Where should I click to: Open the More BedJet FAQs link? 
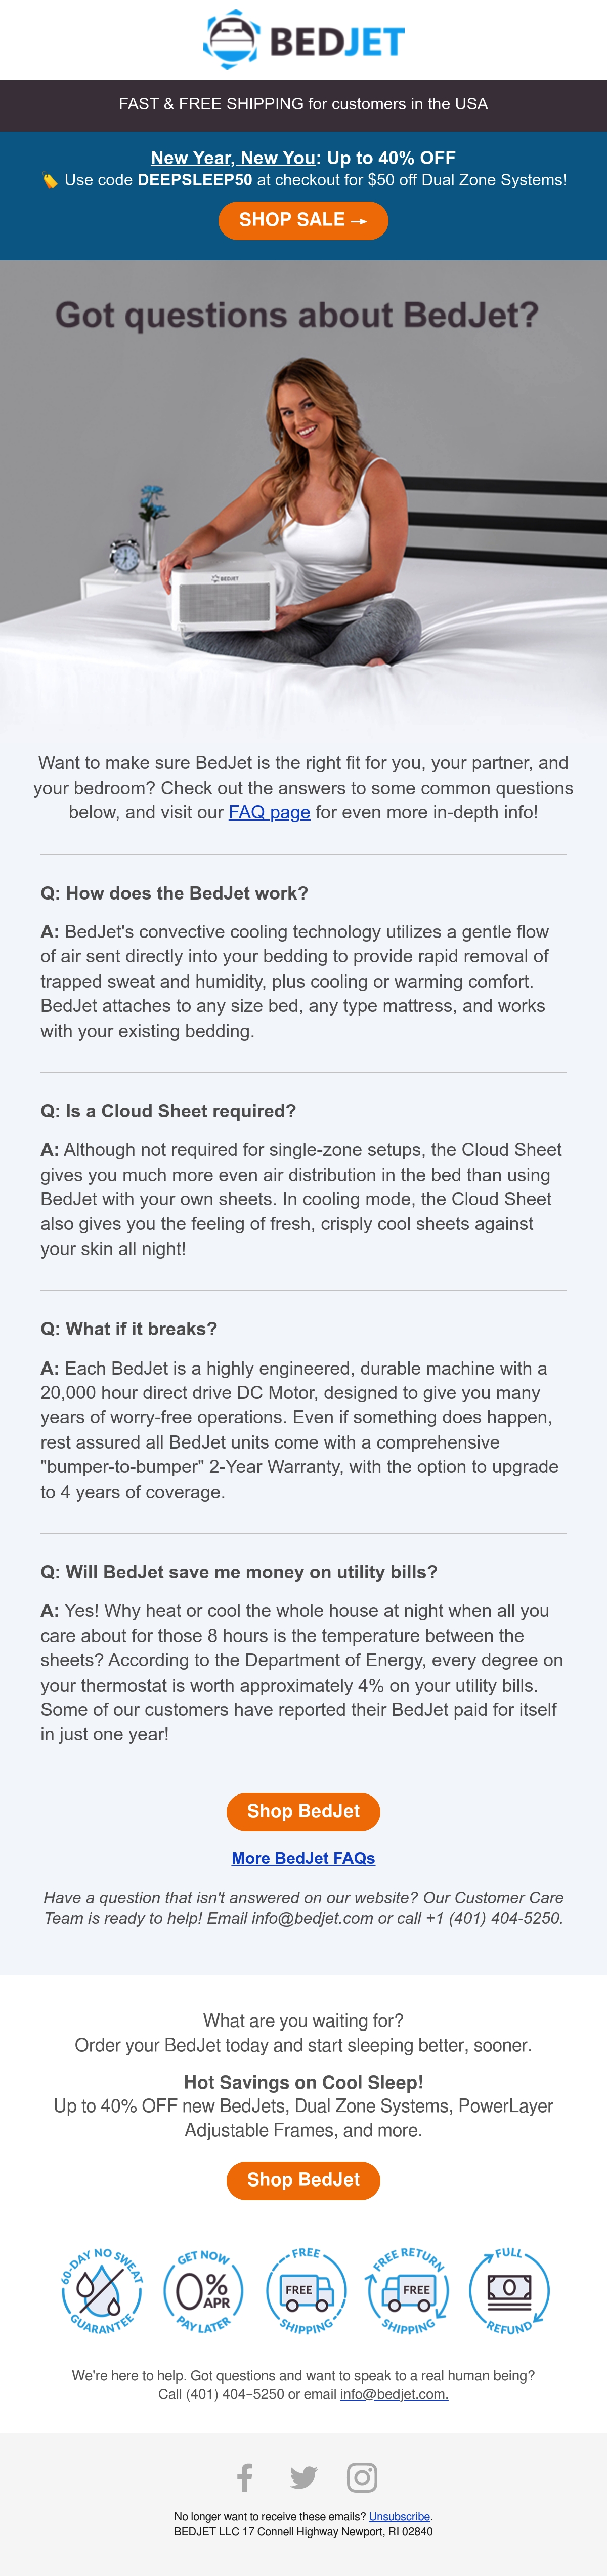pos(303,1858)
